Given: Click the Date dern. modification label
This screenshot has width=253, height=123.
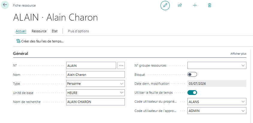Looking at the screenshot, I should 152,84.
